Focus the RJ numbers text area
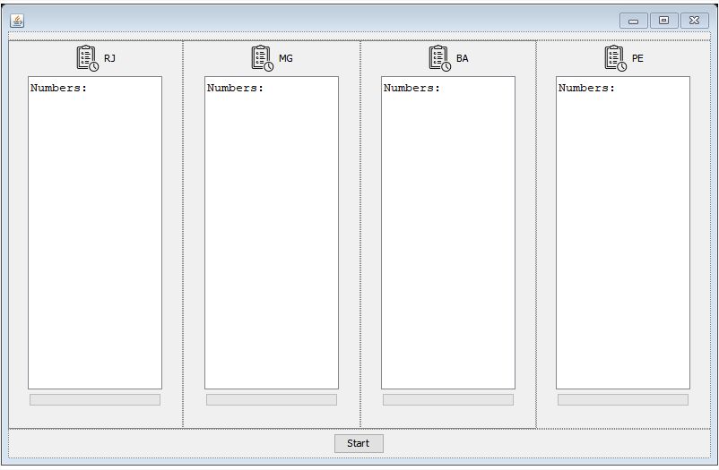Screen dimensions: 719x470 pyautogui.click(x=95, y=233)
